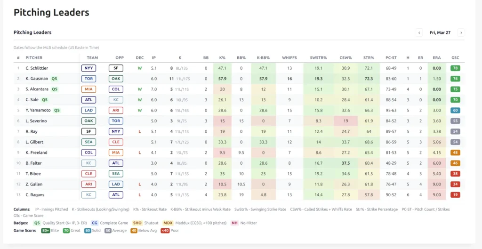Click the 60 Solid legend swatch

(88, 231)
